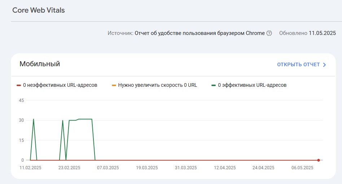
Task: Click the 31.03.2025 x-axis date label
Action: (x=186, y=168)
